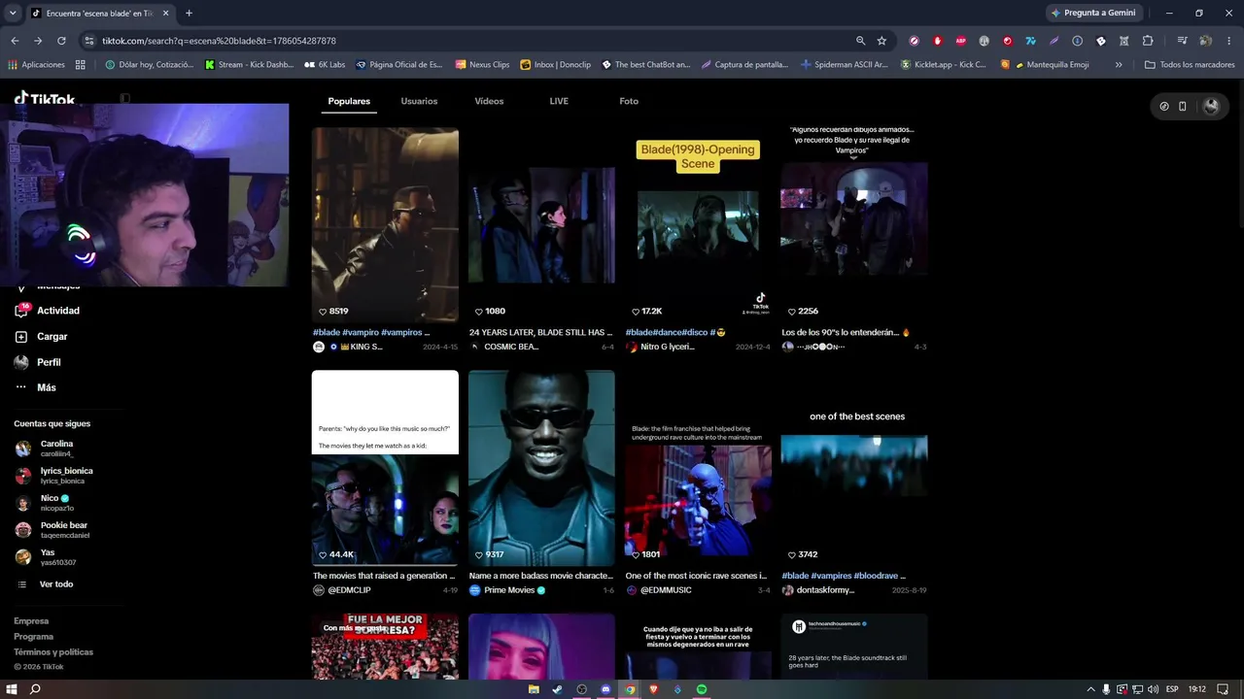Open the Más three-dots menu
Screen dimensions: 1244x699
pyautogui.click(x=21, y=387)
